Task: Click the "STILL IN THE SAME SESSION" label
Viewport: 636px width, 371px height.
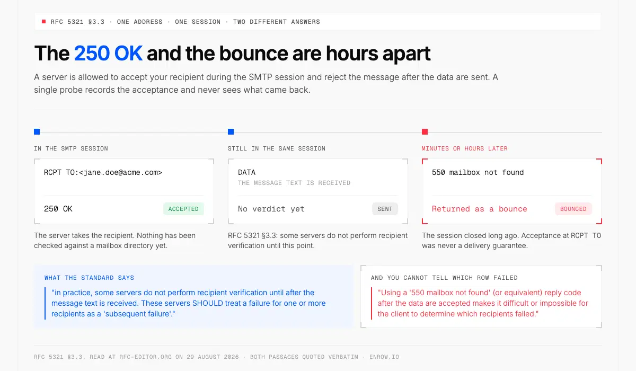Action: tap(277, 148)
